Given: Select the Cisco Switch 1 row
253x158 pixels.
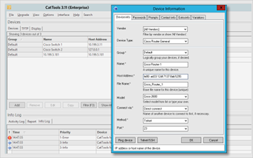Looking at the screenshot, I should 59,45.
